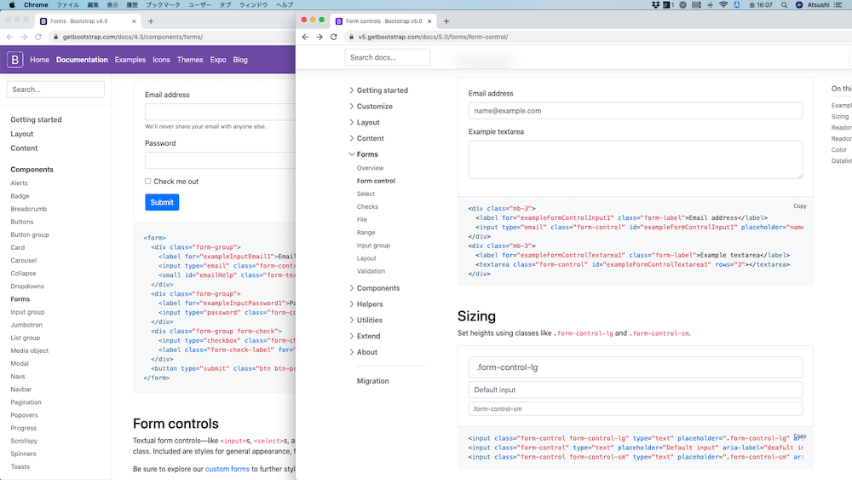Click the Password input field

click(220, 160)
